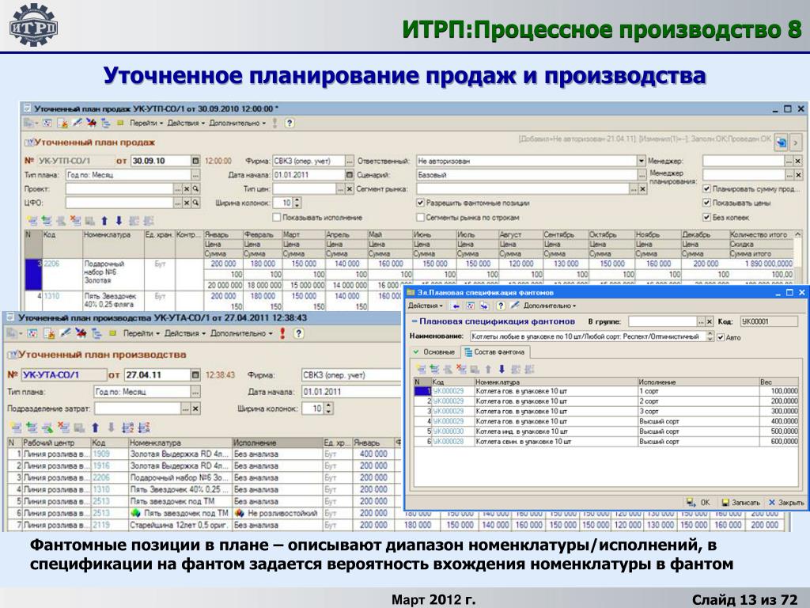Delete row icon in production plan table

tap(63, 427)
